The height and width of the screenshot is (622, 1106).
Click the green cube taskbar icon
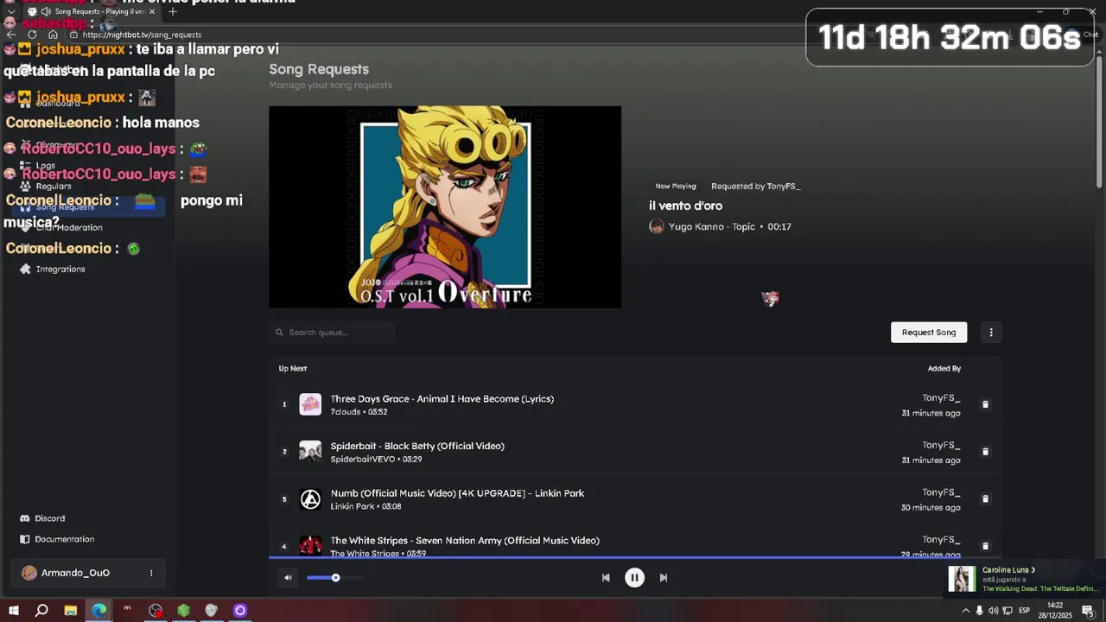pos(183,611)
